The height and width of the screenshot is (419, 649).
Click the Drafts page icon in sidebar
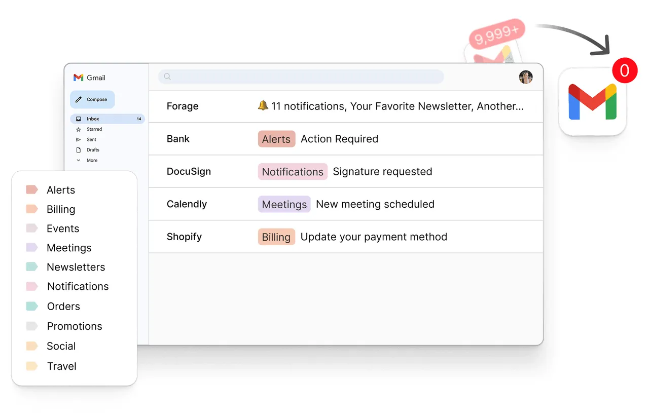[x=78, y=150]
